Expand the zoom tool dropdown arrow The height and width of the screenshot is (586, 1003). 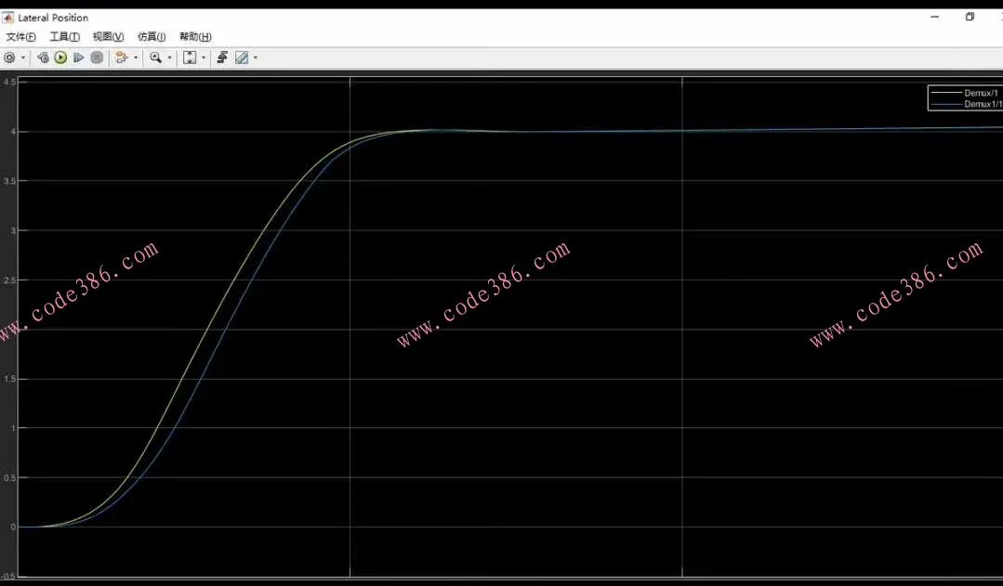(x=169, y=58)
